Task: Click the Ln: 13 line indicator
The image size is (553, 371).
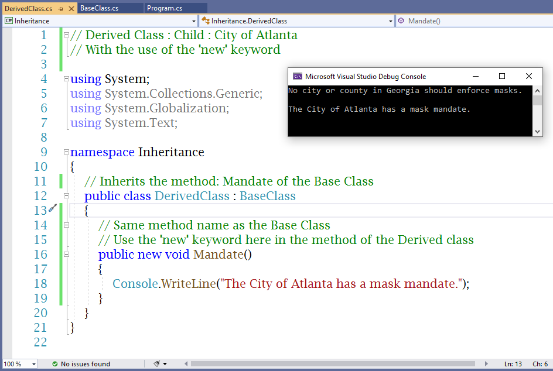Action: [x=513, y=364]
